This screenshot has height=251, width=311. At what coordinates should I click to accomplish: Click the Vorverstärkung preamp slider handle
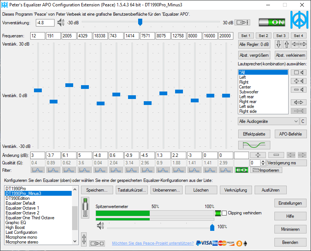pos(140,22)
